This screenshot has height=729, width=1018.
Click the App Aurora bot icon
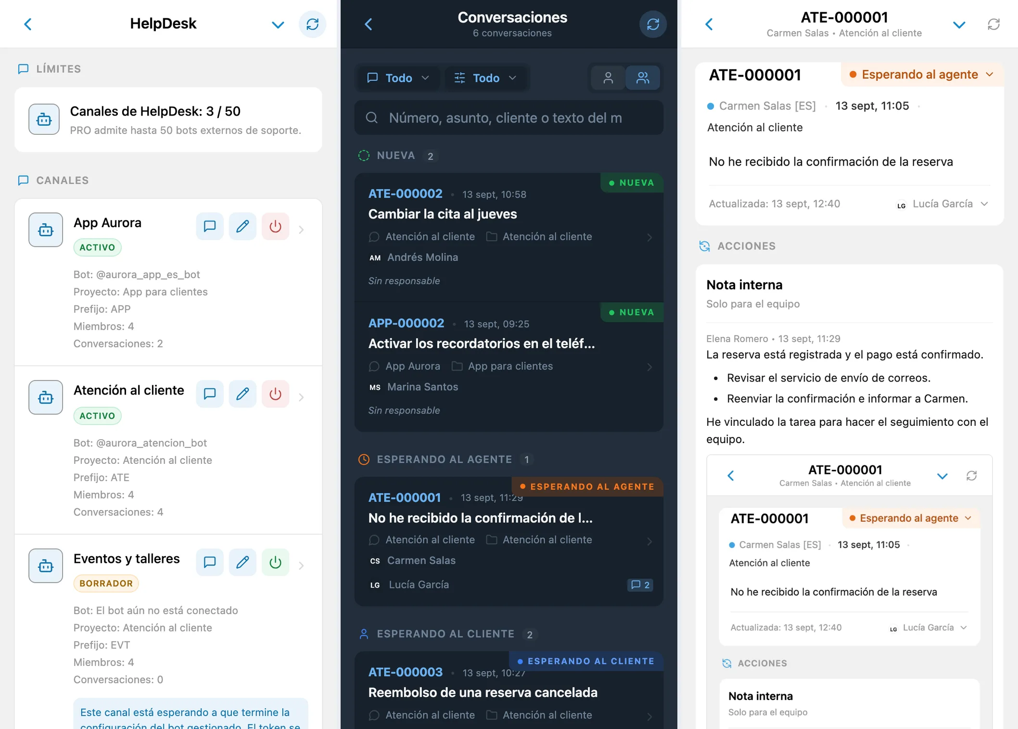46,230
